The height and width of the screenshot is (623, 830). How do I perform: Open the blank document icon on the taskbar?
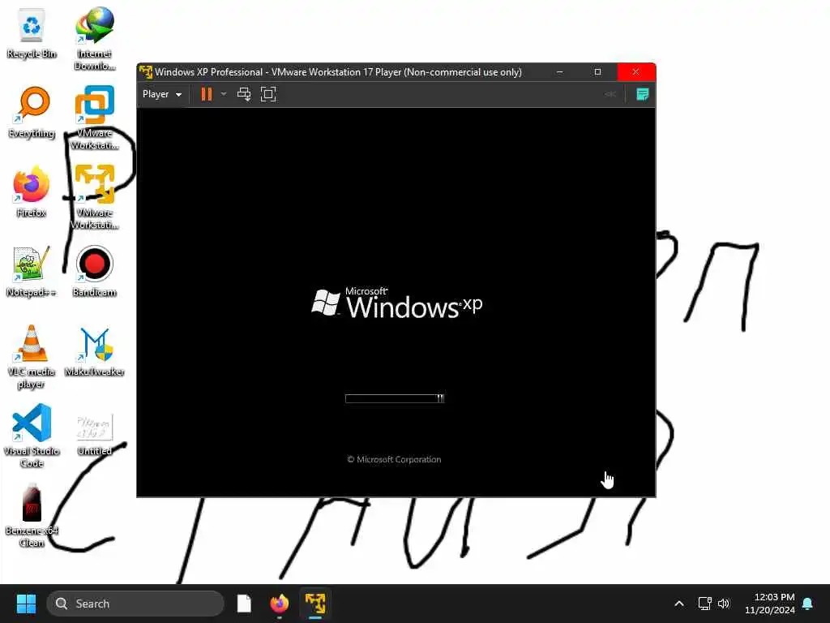pos(244,604)
